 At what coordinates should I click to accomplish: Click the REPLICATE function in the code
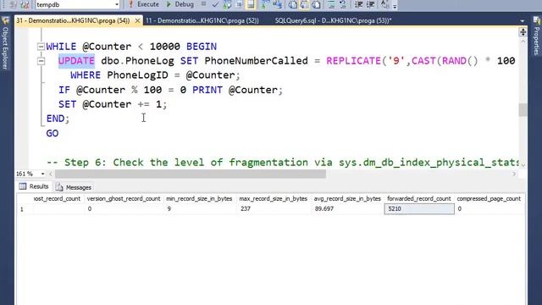pos(353,61)
